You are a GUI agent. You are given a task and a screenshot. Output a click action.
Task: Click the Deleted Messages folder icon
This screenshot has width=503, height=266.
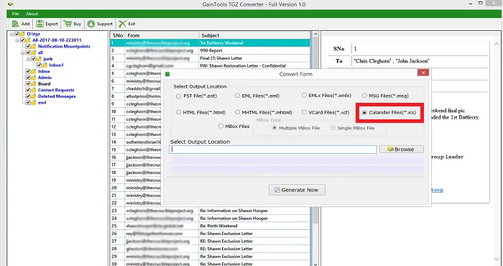point(33,96)
